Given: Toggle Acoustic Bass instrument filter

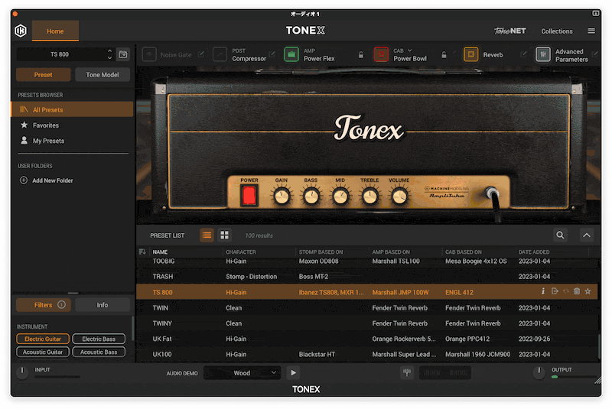Looking at the screenshot, I should [99, 352].
